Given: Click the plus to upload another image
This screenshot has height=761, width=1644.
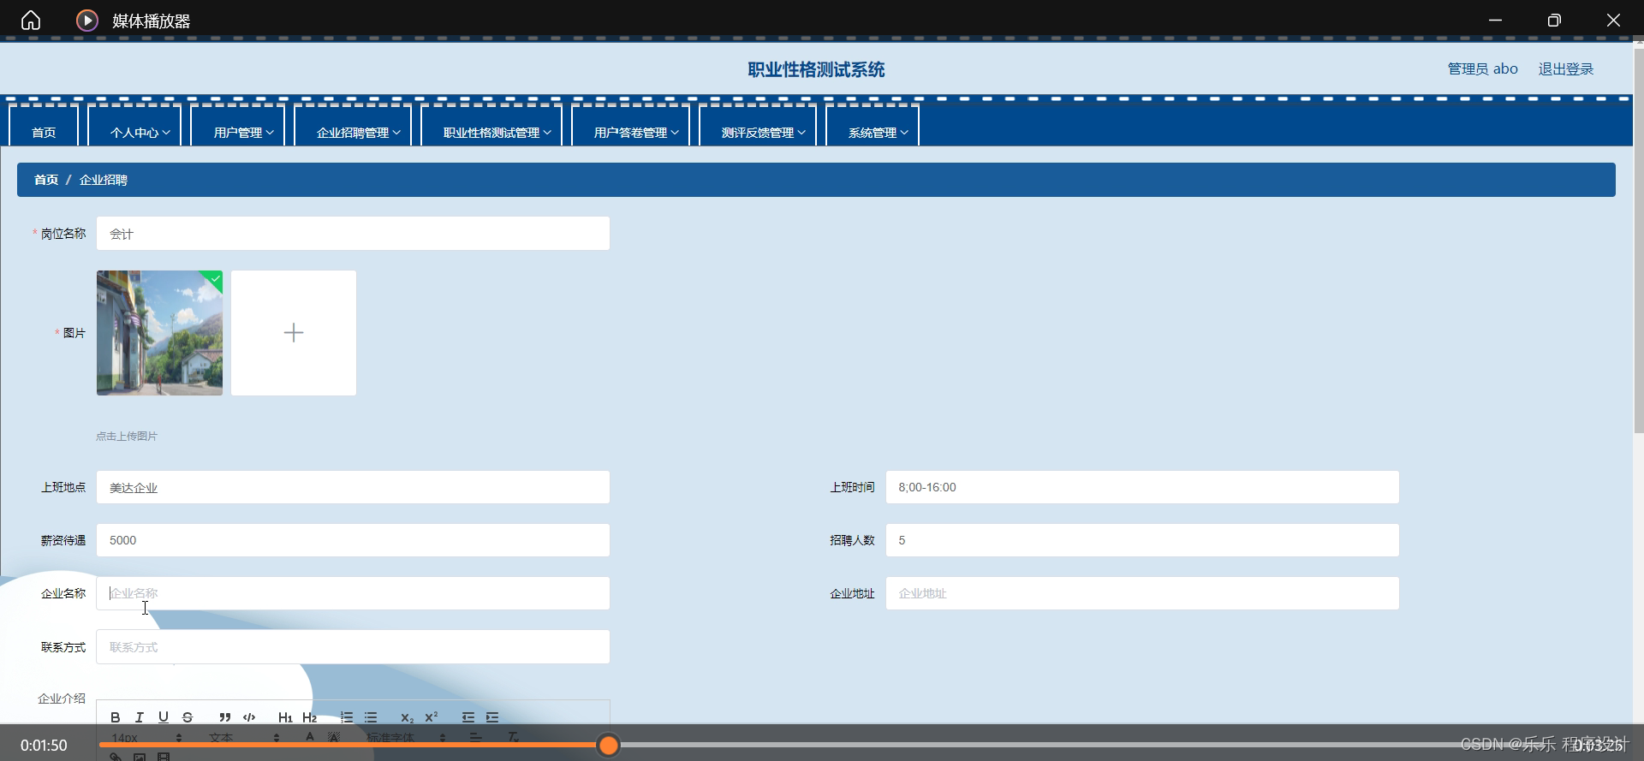Looking at the screenshot, I should coord(294,333).
